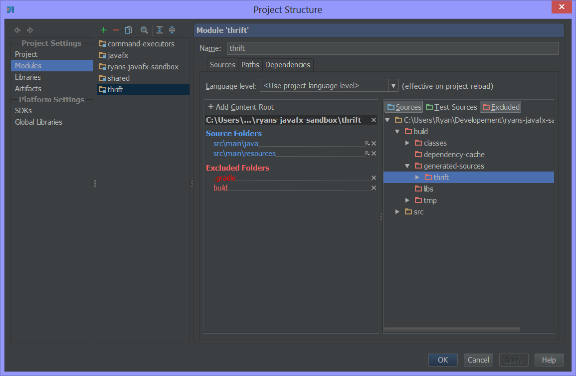Image resolution: width=576 pixels, height=376 pixels.
Task: Select the ryans-javafx-sandbox module
Action: coord(143,67)
